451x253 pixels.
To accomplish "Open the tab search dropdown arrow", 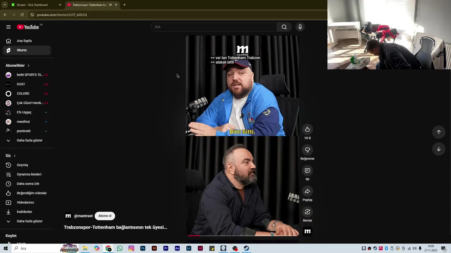I will click(x=5, y=5).
